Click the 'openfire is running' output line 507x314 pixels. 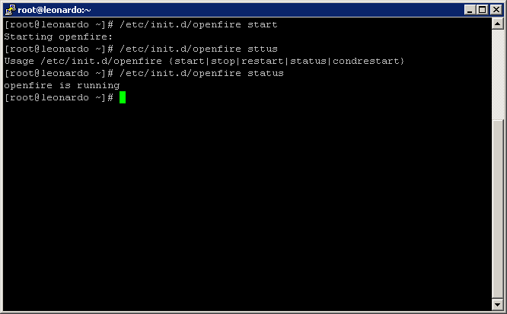pyautogui.click(x=62, y=86)
